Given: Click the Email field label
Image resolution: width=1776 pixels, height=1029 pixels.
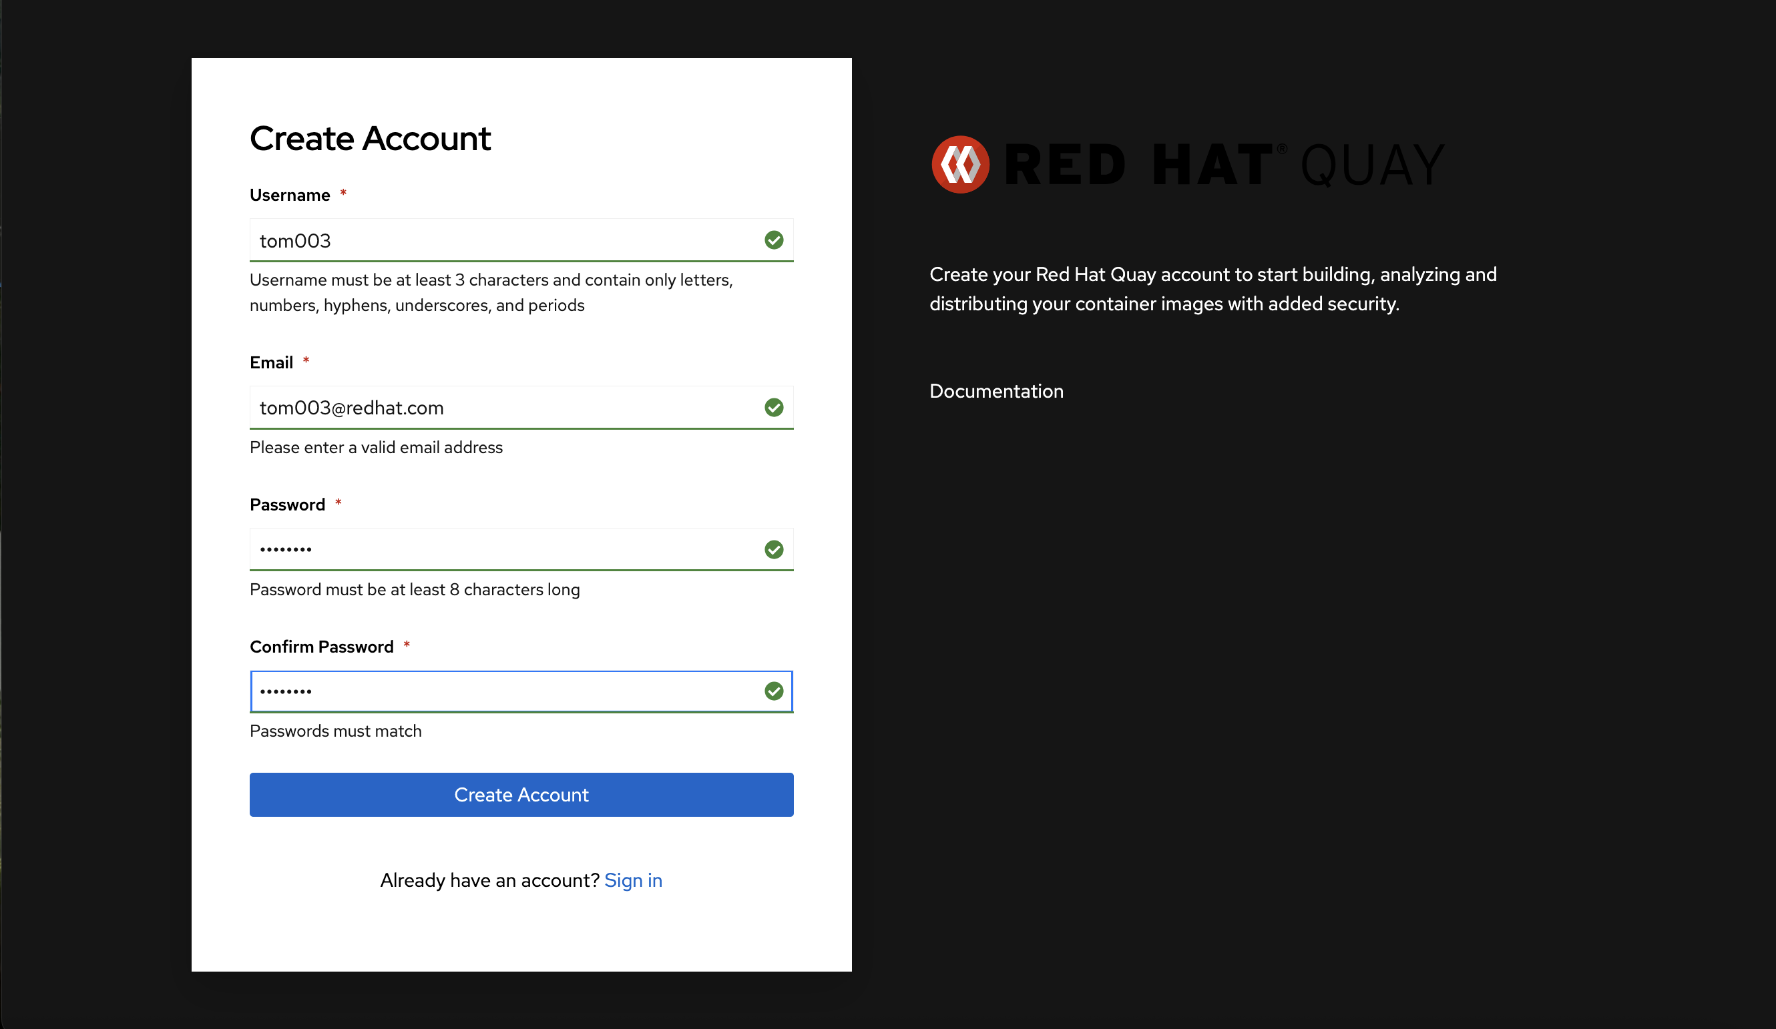Looking at the screenshot, I should (271, 363).
